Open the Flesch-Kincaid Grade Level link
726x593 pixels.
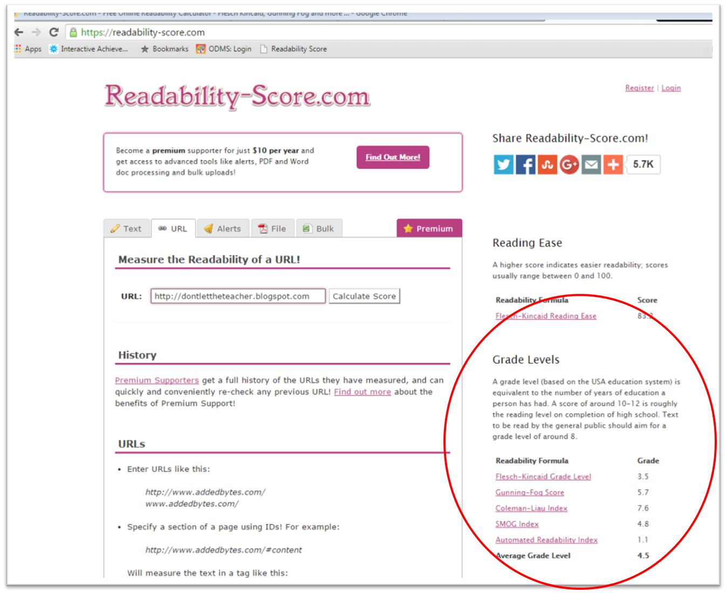[543, 477]
